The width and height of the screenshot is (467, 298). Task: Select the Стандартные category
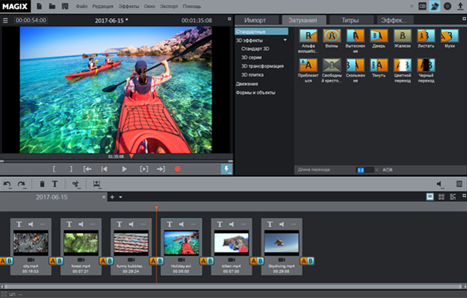pos(250,32)
